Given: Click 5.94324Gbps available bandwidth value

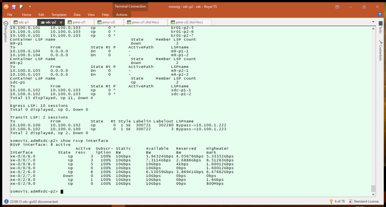Looking at the screenshot, I should pos(160,156).
